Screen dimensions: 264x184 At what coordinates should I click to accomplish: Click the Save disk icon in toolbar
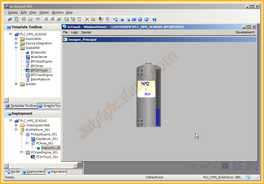[x=30, y=19]
